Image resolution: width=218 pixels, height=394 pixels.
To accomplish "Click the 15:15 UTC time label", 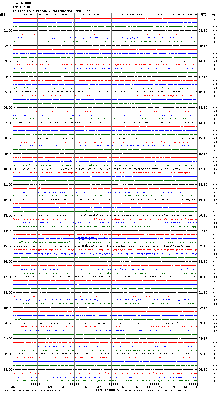I will coord(203,138).
